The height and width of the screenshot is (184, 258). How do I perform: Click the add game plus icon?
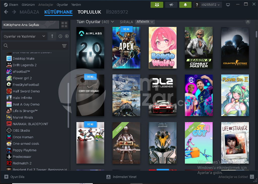pos(6,177)
